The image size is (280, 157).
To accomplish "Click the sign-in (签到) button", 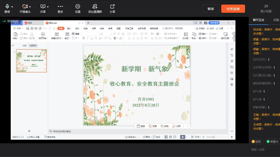I will point(257,141).
